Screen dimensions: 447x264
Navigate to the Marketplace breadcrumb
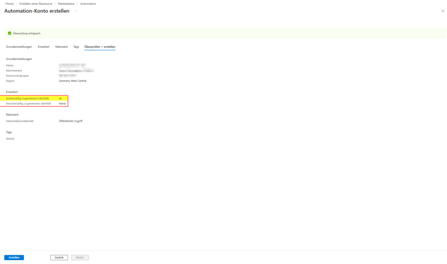coord(67,3)
